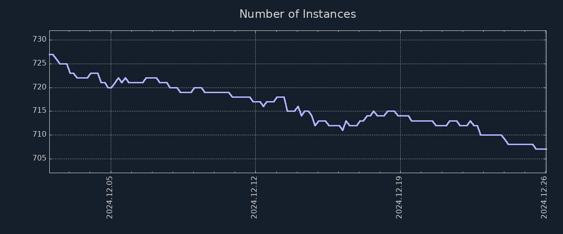The image size is (563, 234).
Task: Click the leftmost starting point of the line
Action: 50,54
